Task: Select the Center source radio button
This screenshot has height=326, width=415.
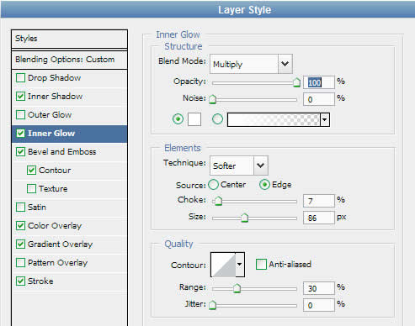Action: click(214, 185)
